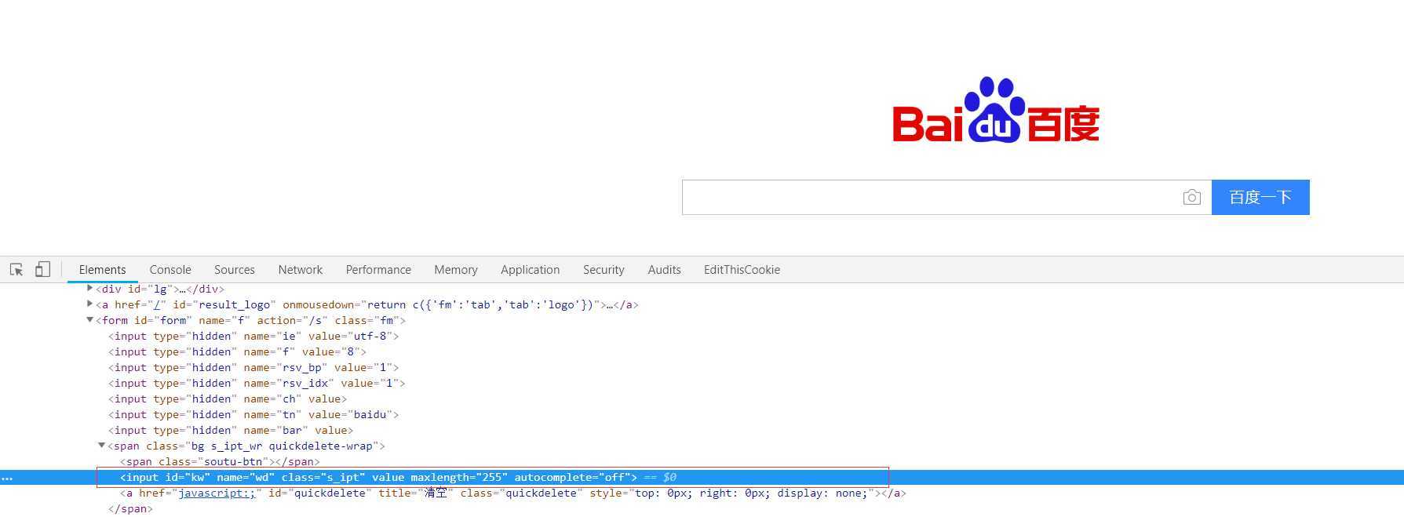Click the Baidu logo
The image size is (1404, 517).
(x=996, y=110)
